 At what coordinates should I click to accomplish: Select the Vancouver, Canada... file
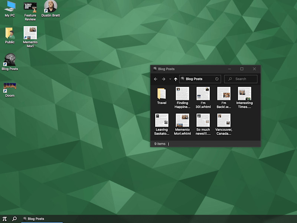point(224,125)
